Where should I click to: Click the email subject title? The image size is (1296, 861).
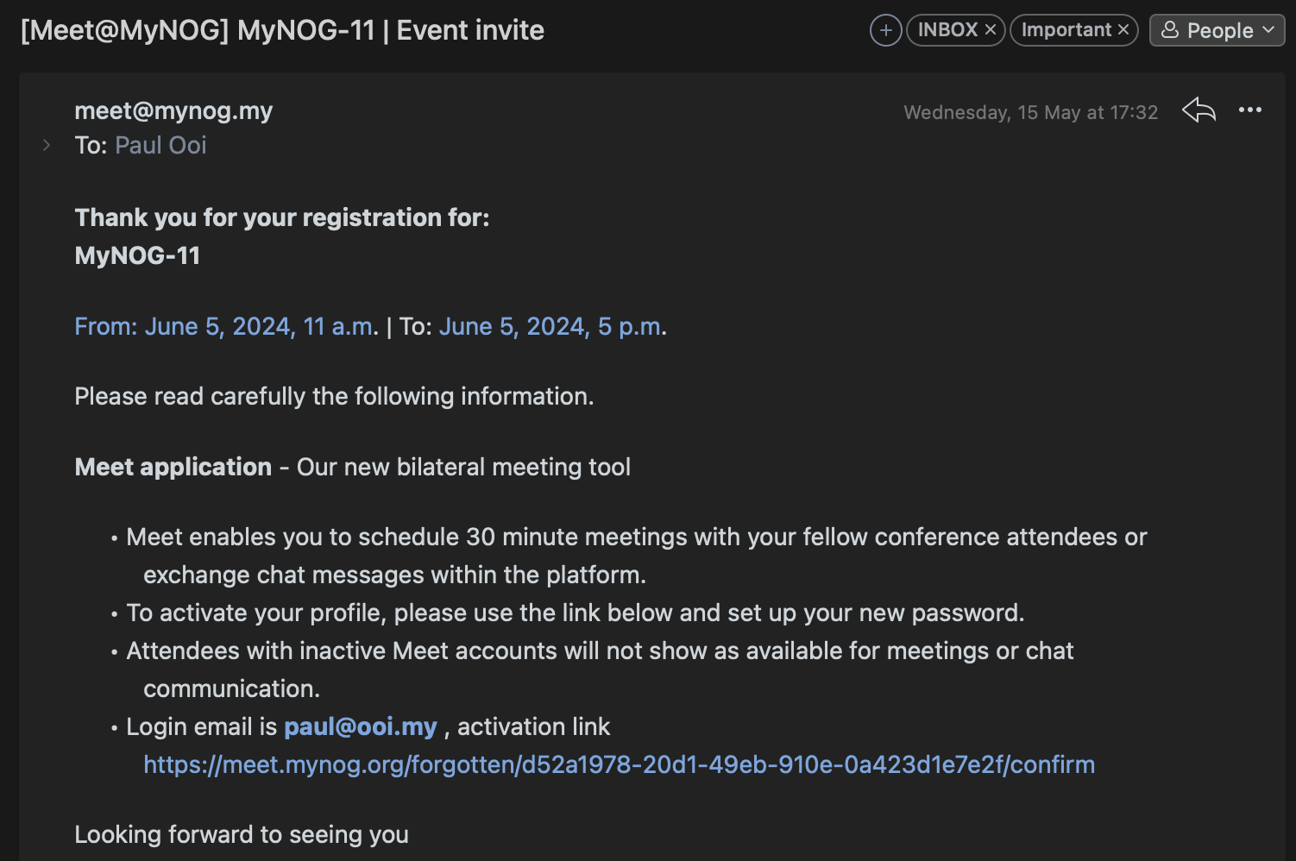point(282,30)
